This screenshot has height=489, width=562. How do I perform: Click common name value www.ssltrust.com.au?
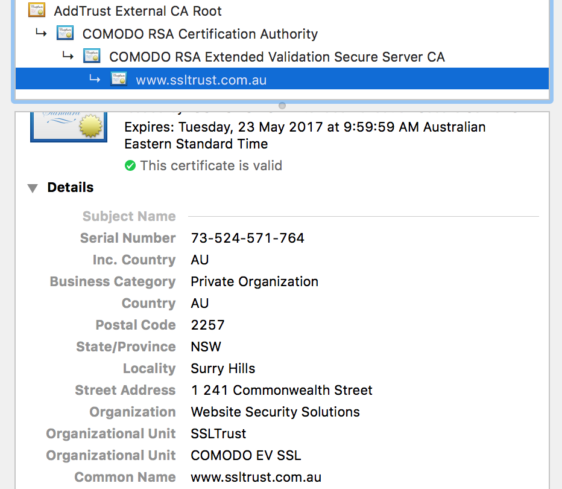pos(256,477)
